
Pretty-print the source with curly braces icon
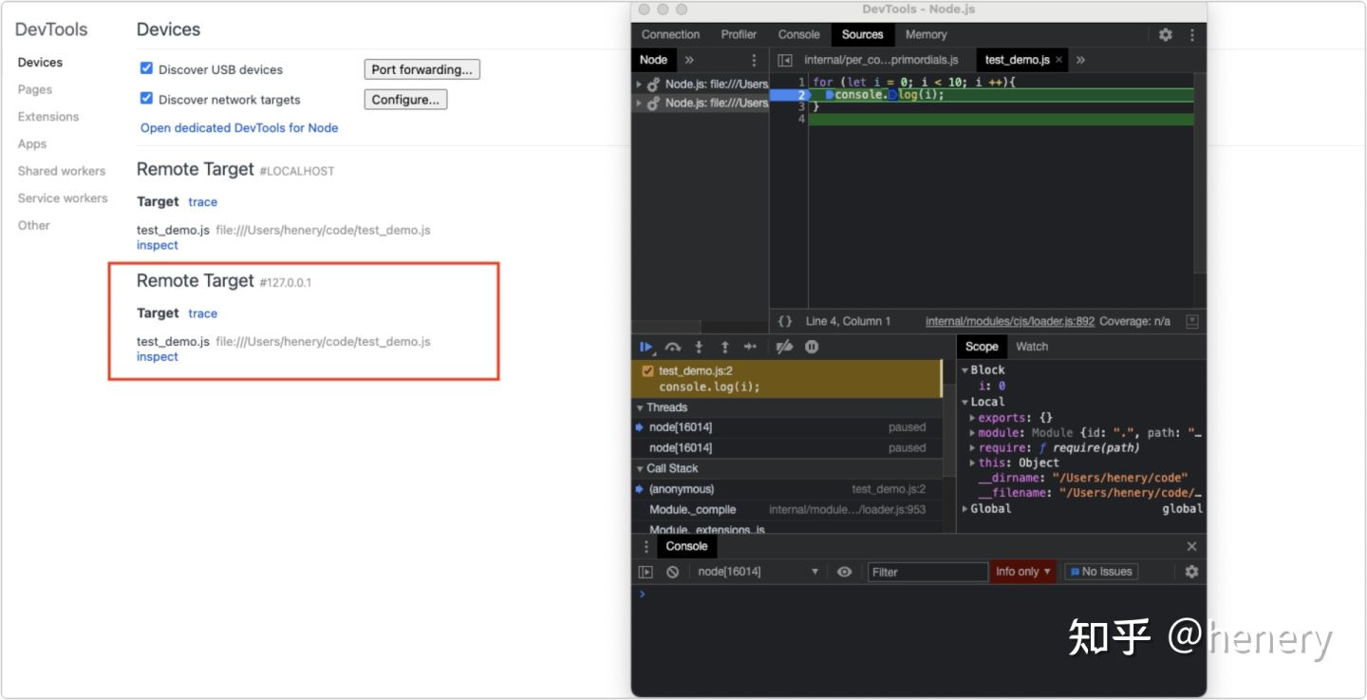[x=785, y=321]
